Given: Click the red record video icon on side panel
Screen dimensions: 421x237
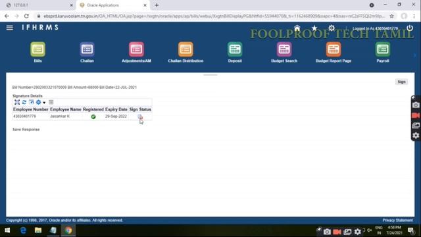Looking at the screenshot, I should point(416,115).
